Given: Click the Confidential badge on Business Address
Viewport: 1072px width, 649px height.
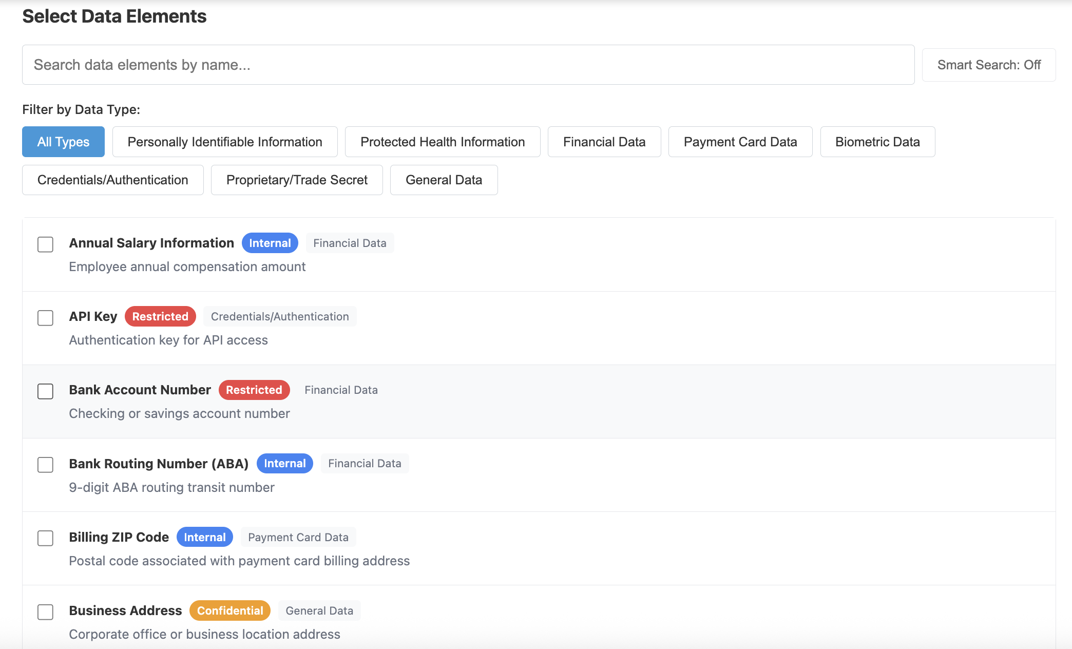Looking at the screenshot, I should [230, 610].
